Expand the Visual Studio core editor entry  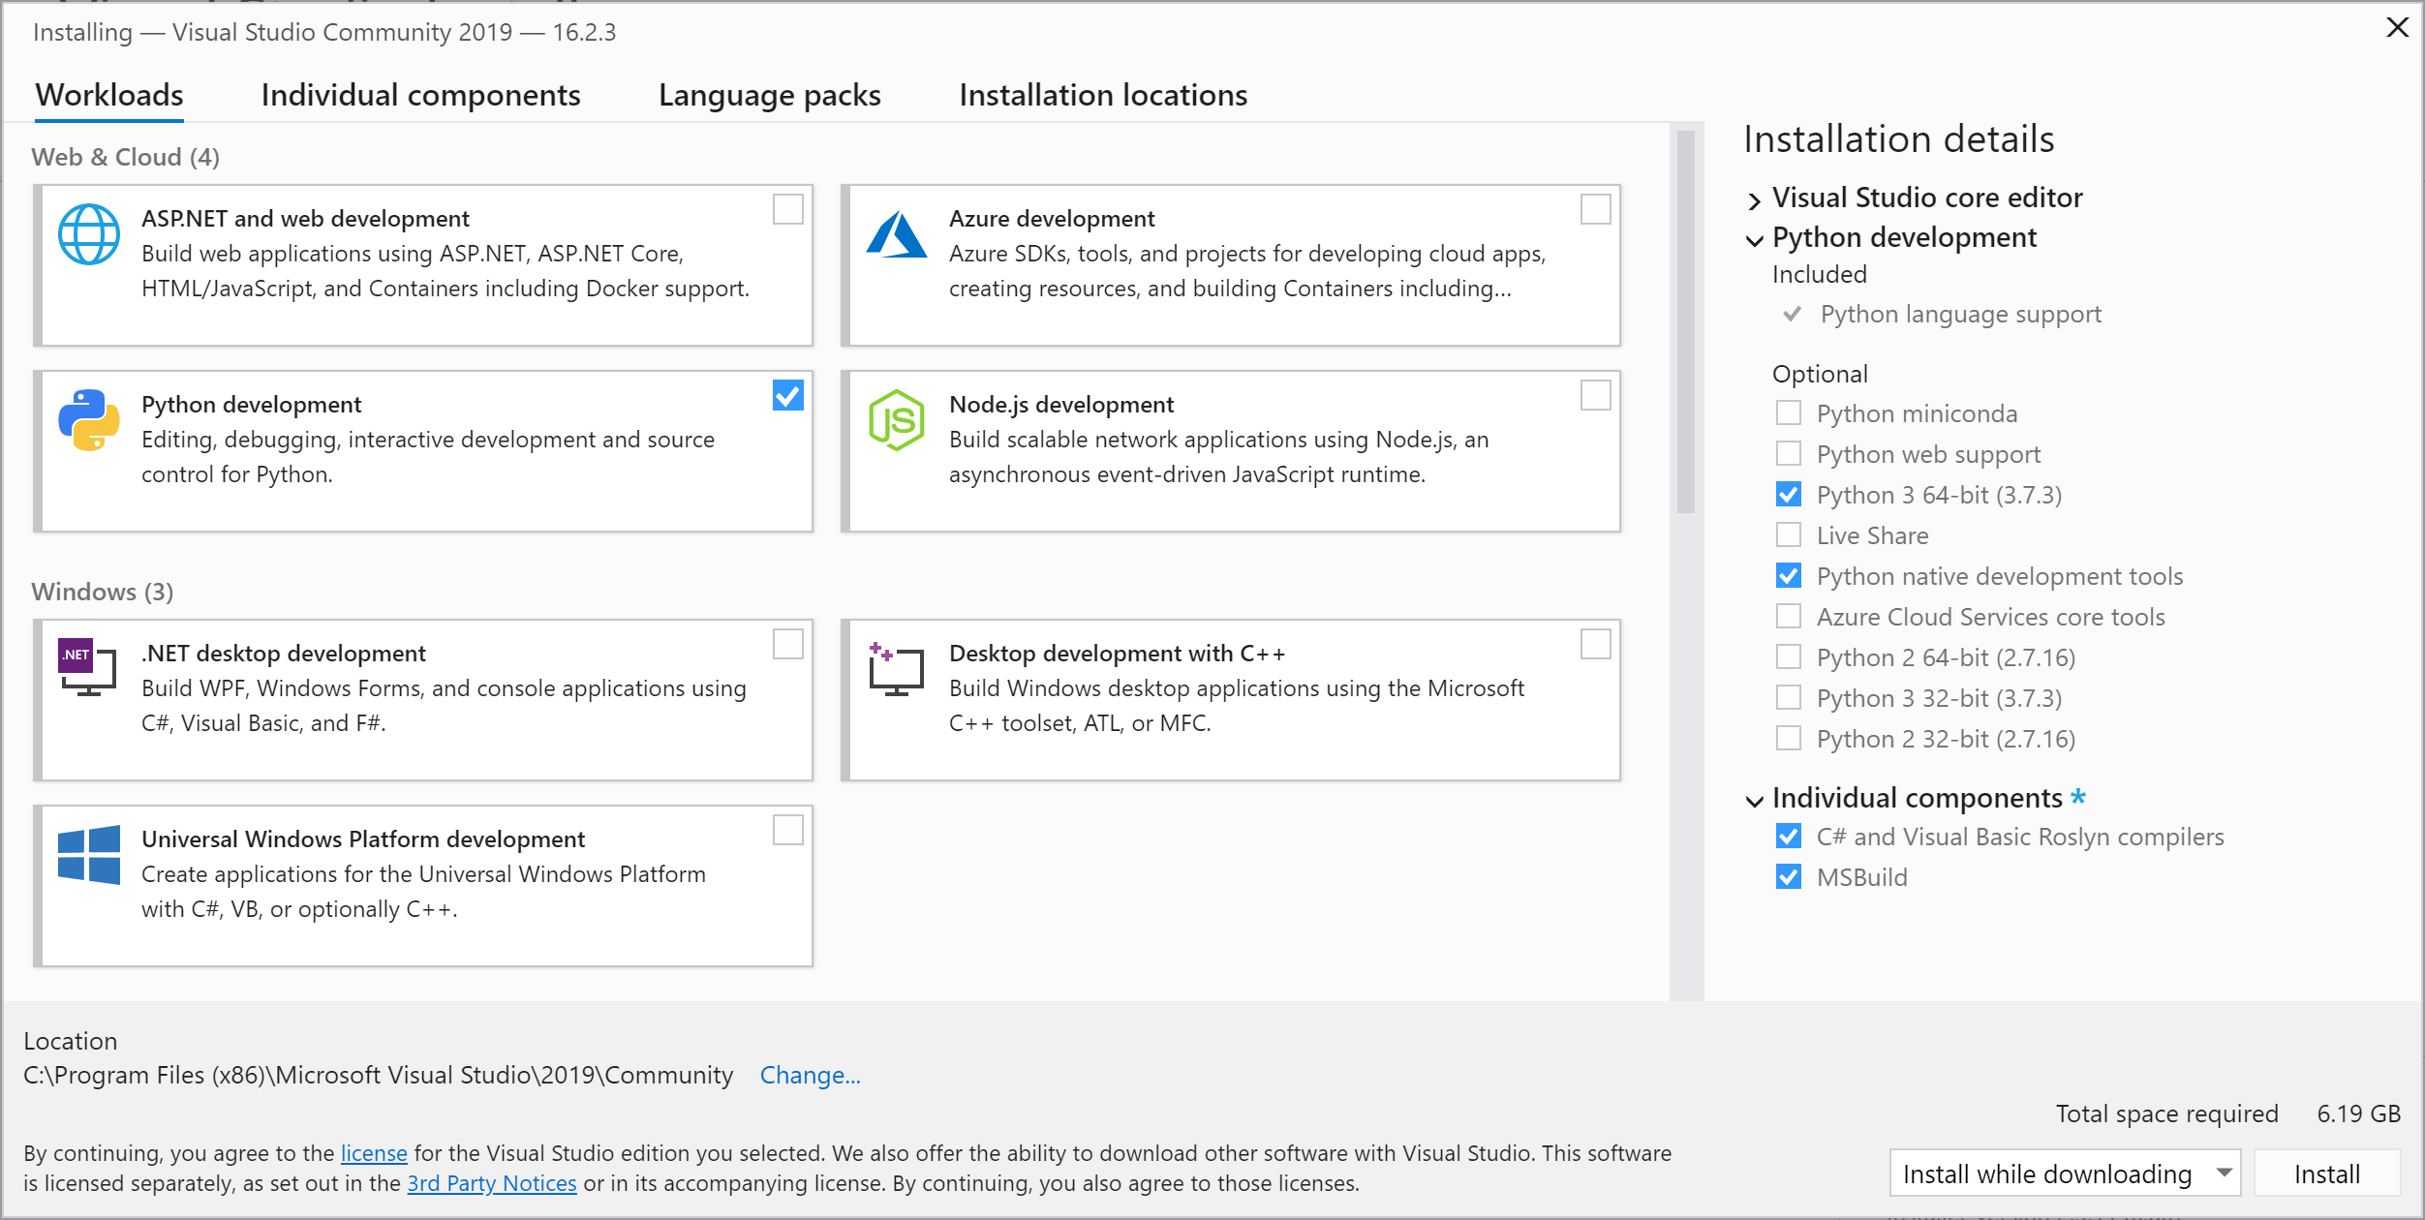[x=1753, y=201]
